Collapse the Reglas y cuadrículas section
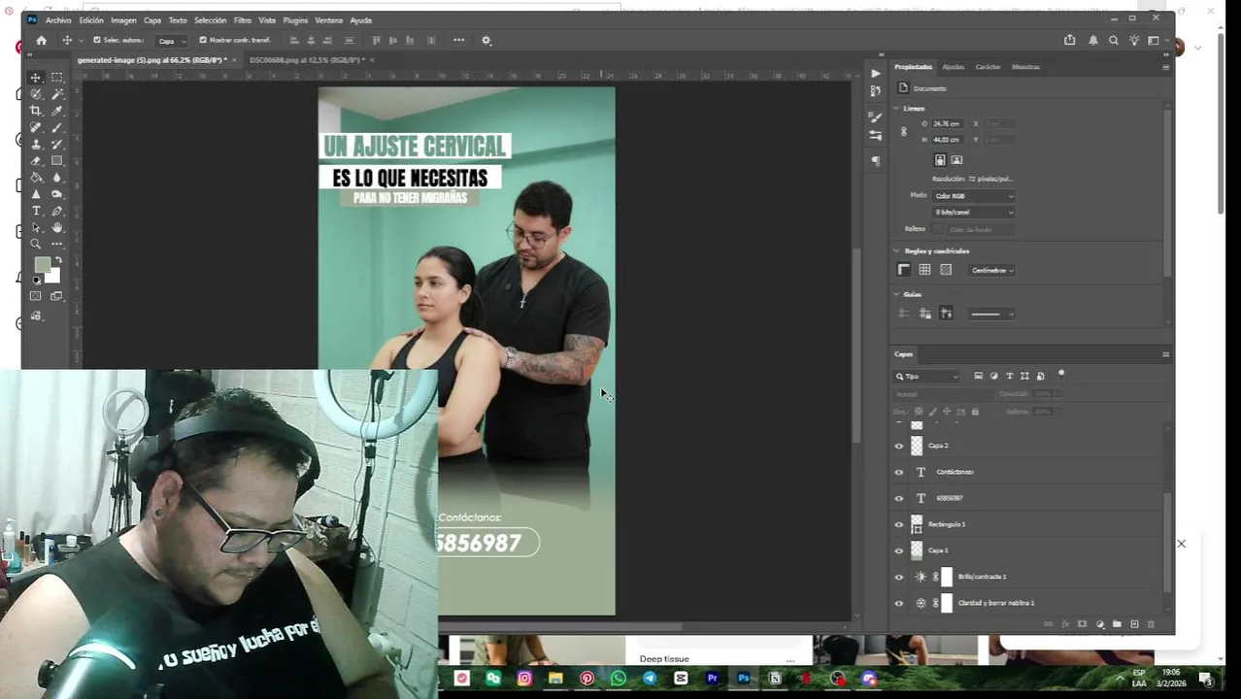 (x=896, y=250)
